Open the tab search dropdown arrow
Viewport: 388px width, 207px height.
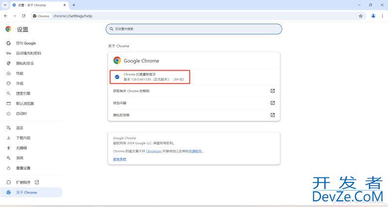(x=5, y=5)
